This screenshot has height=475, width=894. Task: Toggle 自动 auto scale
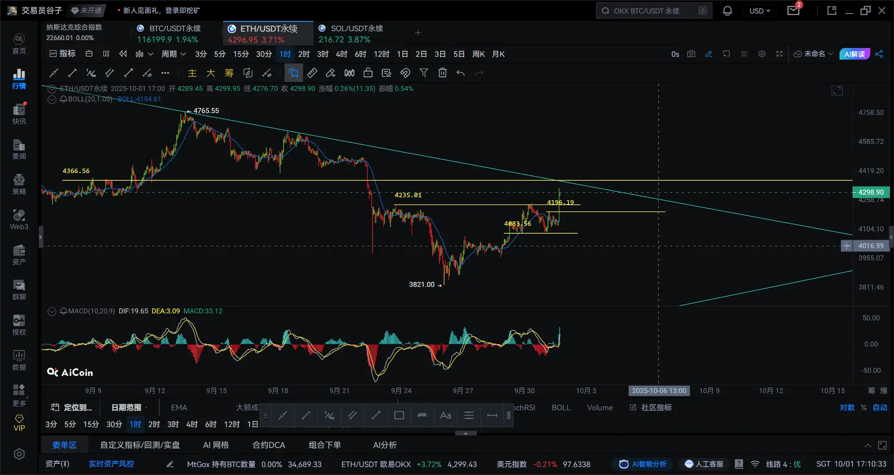click(880, 407)
